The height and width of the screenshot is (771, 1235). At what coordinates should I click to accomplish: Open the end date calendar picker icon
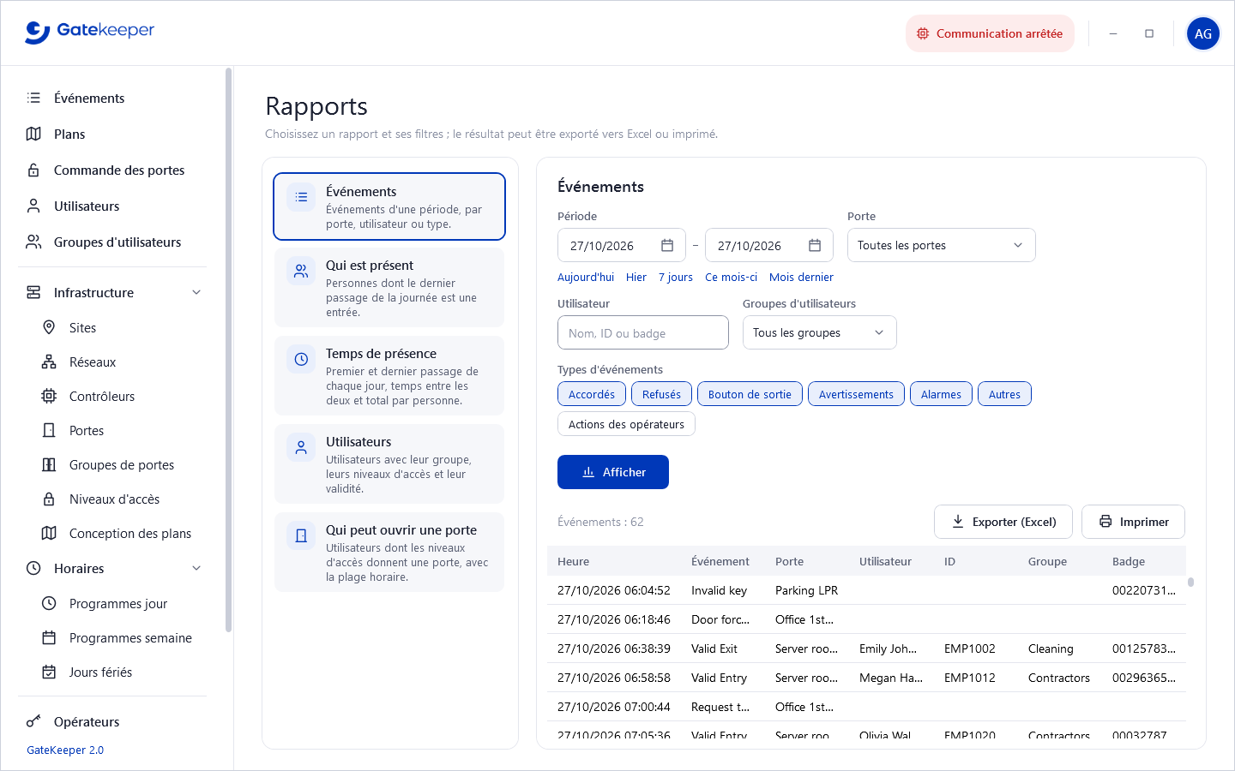click(815, 246)
